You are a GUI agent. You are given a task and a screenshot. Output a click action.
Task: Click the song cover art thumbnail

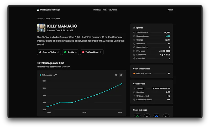[41, 28]
